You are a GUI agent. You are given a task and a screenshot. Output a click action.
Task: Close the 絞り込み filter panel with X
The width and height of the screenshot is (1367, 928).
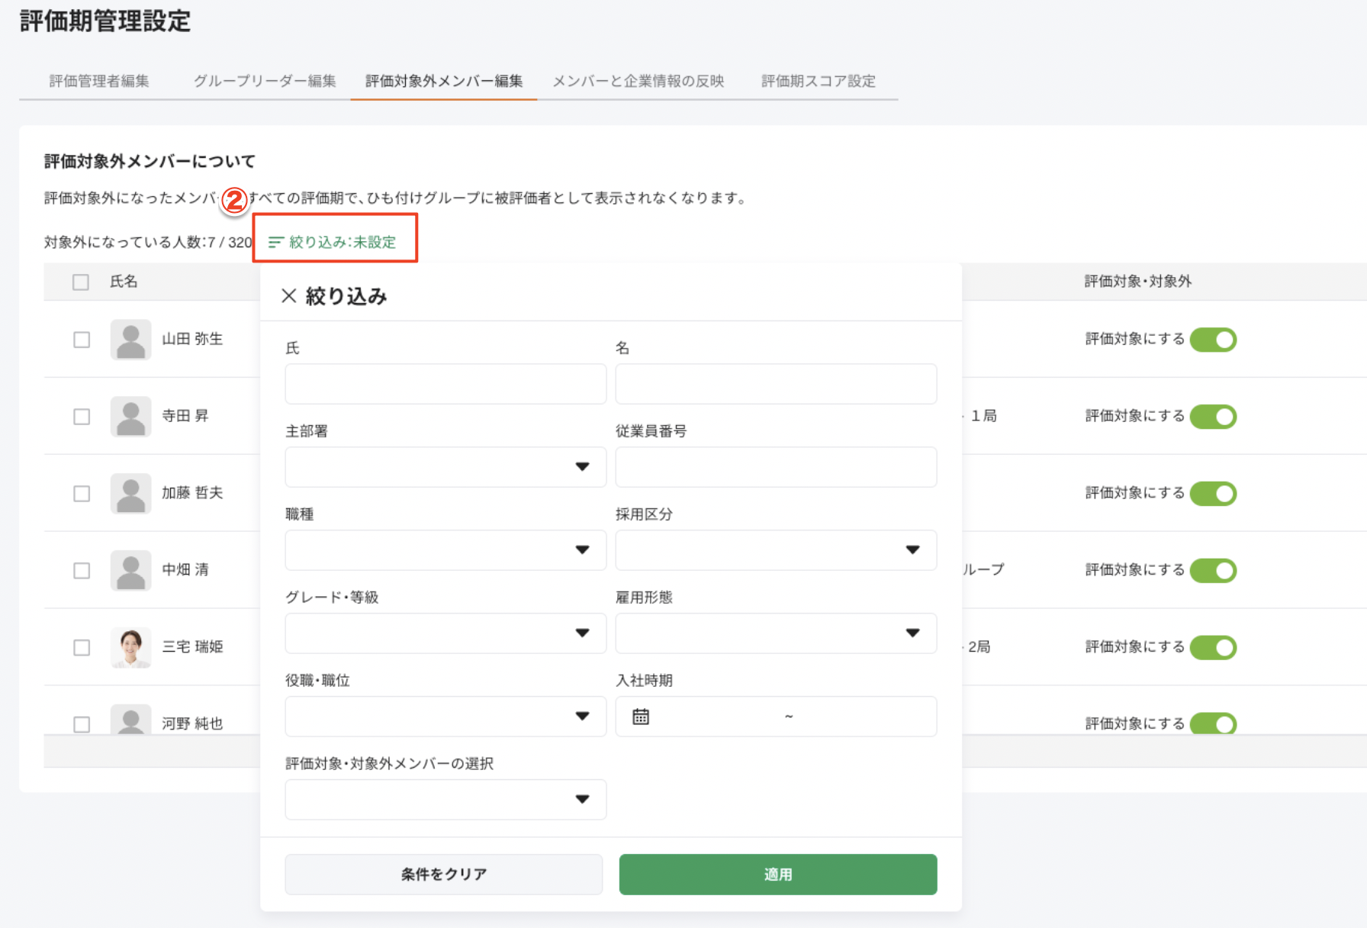point(288,296)
